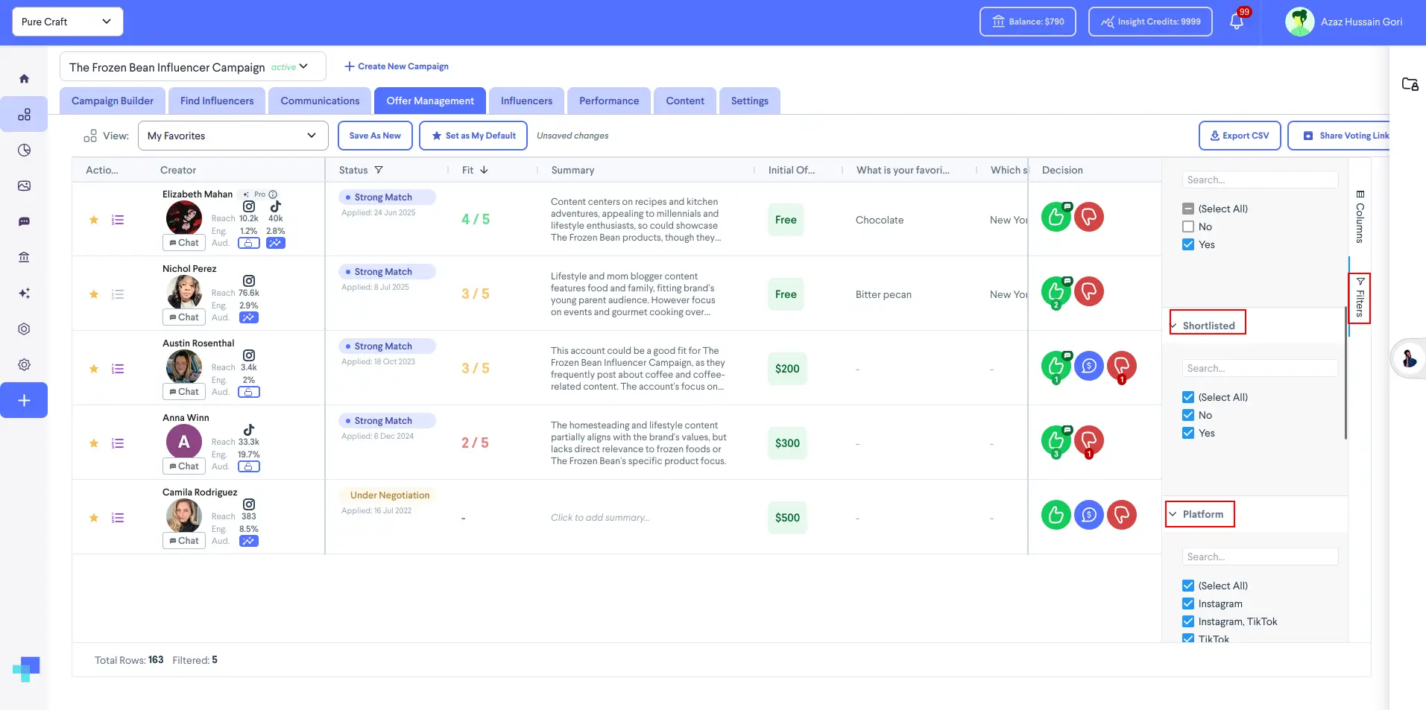
Task: Click Save As New button
Action: [x=375, y=136]
